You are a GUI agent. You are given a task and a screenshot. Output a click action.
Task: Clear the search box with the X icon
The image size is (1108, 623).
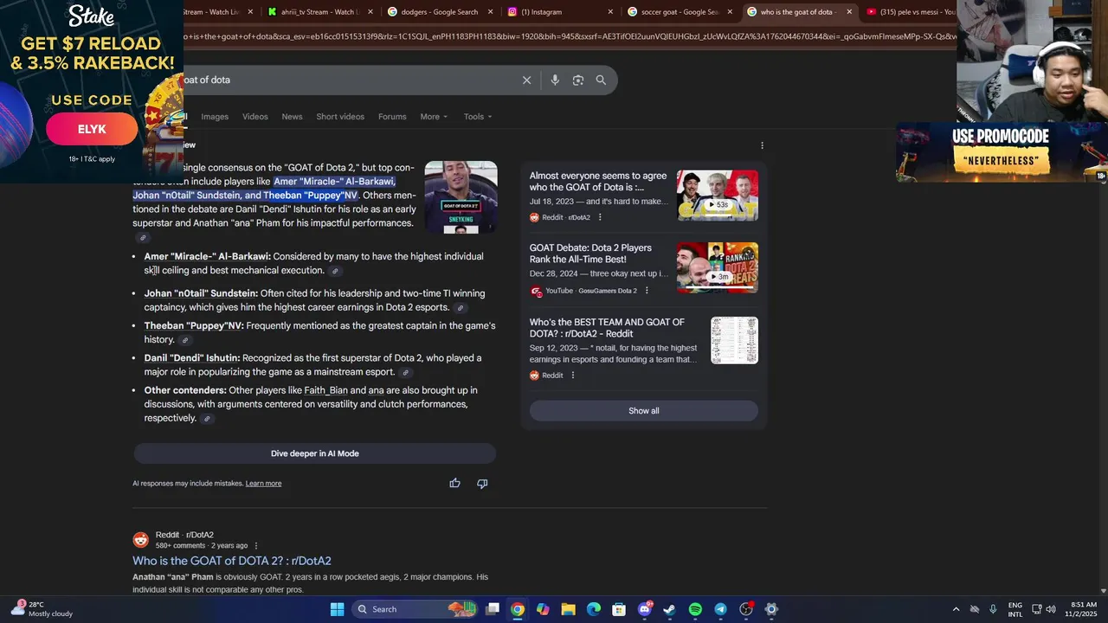526,80
